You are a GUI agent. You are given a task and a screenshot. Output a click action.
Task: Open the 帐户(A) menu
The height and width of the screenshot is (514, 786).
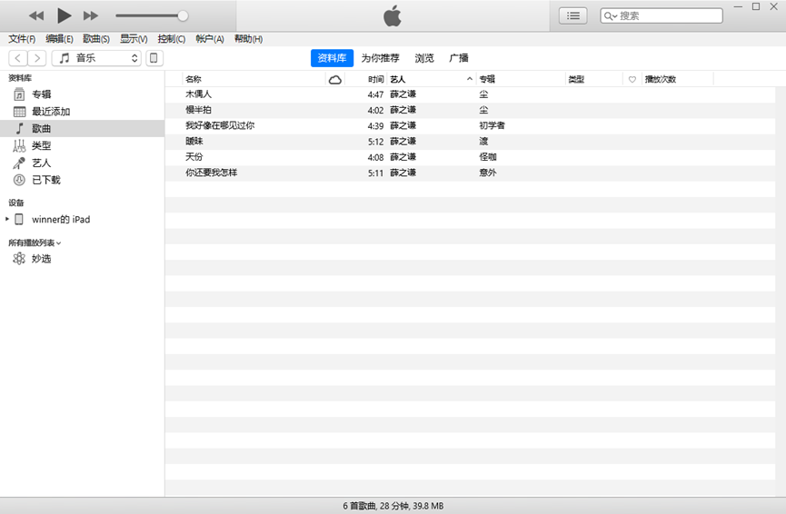pos(210,39)
